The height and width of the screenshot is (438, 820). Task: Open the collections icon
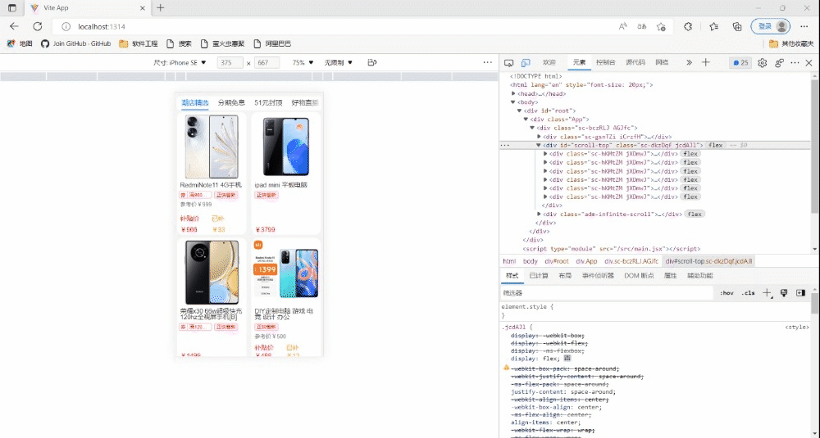pyautogui.click(x=737, y=26)
